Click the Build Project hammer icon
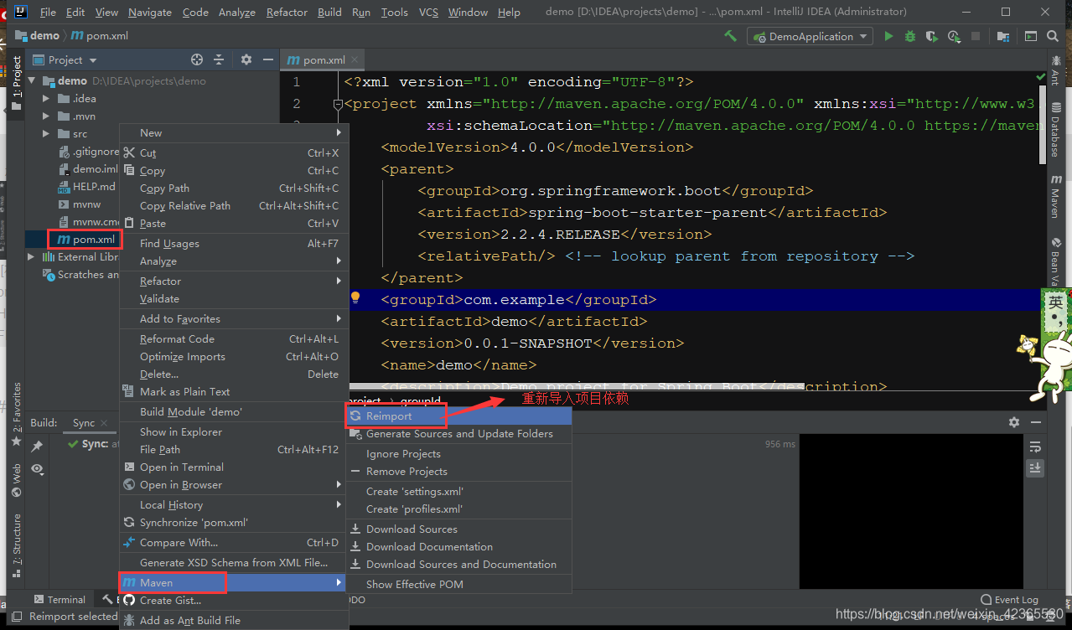1072x630 pixels. pyautogui.click(x=731, y=36)
